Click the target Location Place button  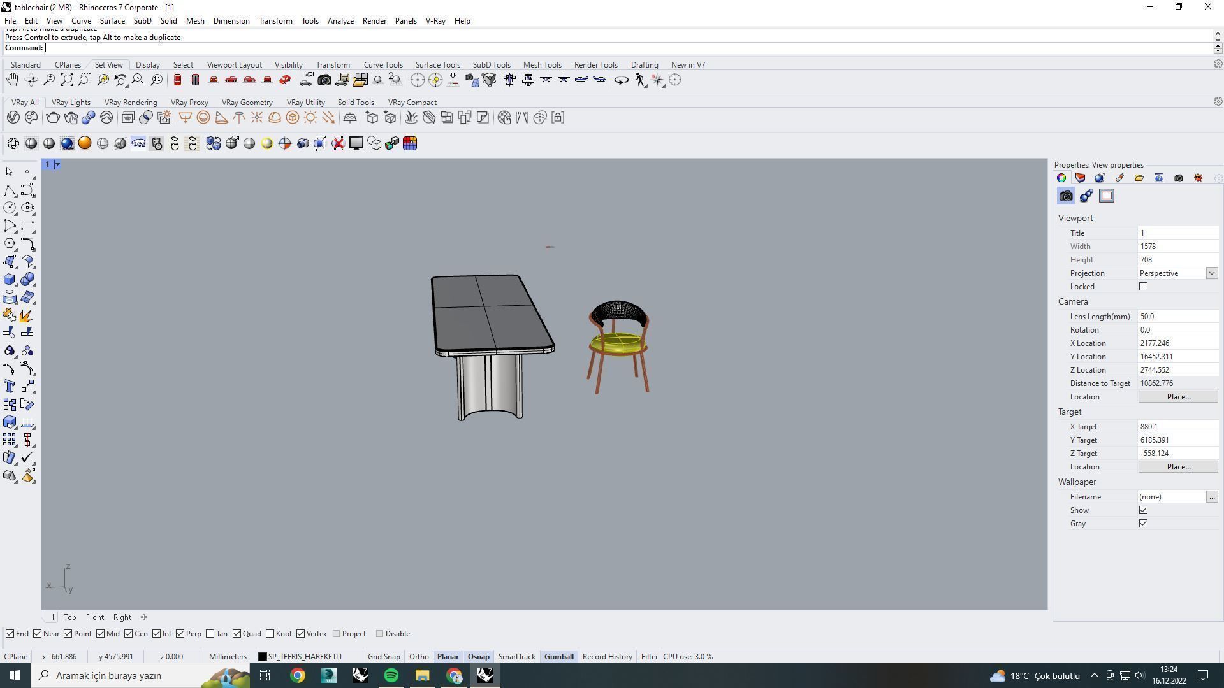pos(1178,467)
